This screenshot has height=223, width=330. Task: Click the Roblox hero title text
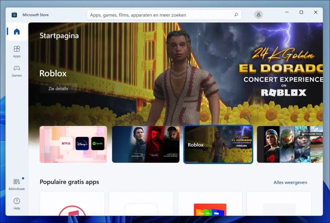click(x=53, y=73)
